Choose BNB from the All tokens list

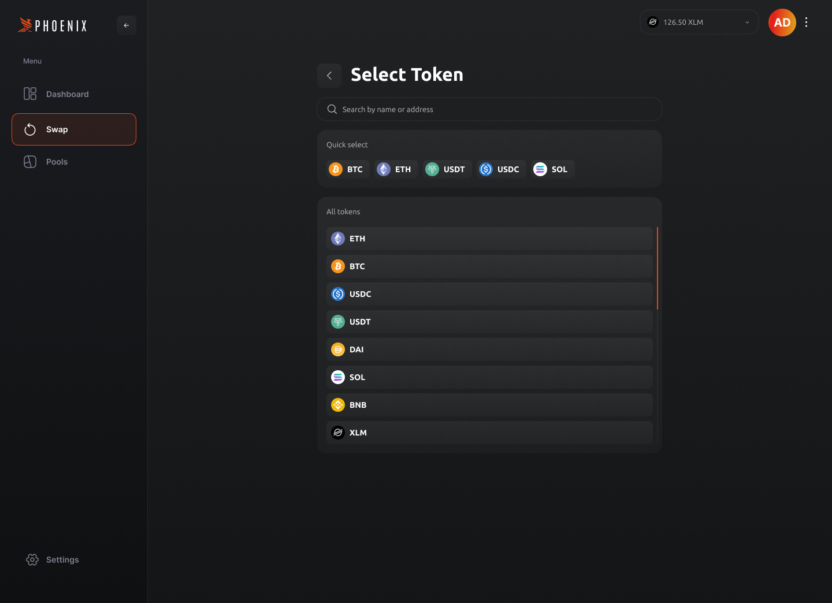pyautogui.click(x=489, y=405)
